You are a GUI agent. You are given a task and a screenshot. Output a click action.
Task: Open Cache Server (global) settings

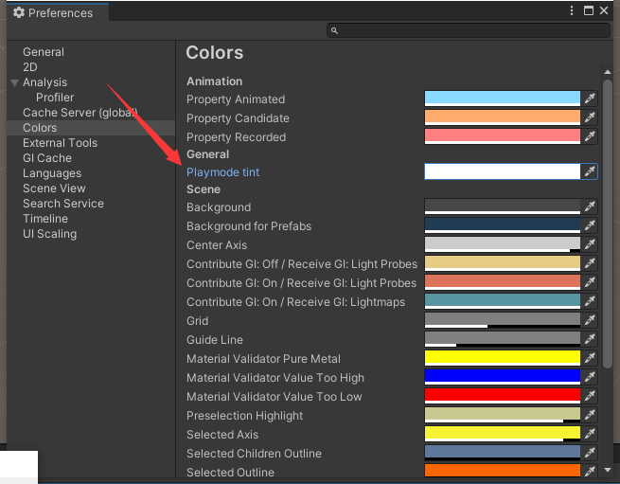pyautogui.click(x=80, y=113)
